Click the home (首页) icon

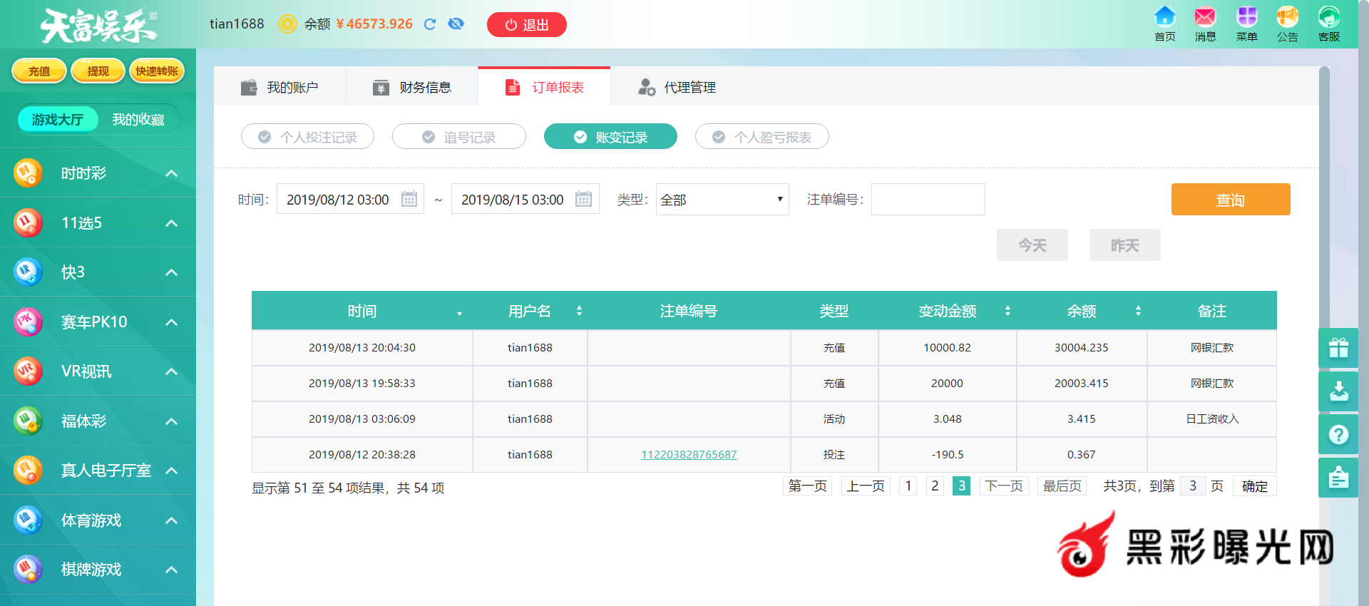(1164, 17)
